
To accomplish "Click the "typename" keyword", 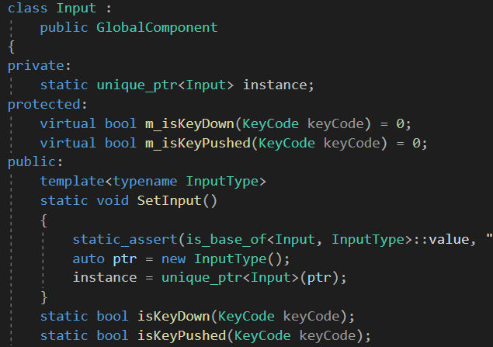I will [x=145, y=182].
